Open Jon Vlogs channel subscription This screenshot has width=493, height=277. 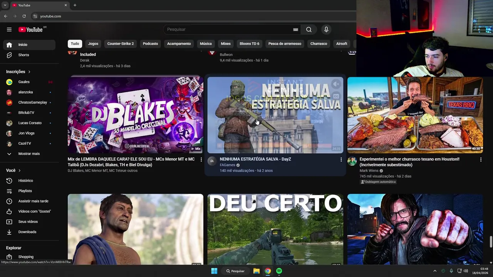pos(29,133)
